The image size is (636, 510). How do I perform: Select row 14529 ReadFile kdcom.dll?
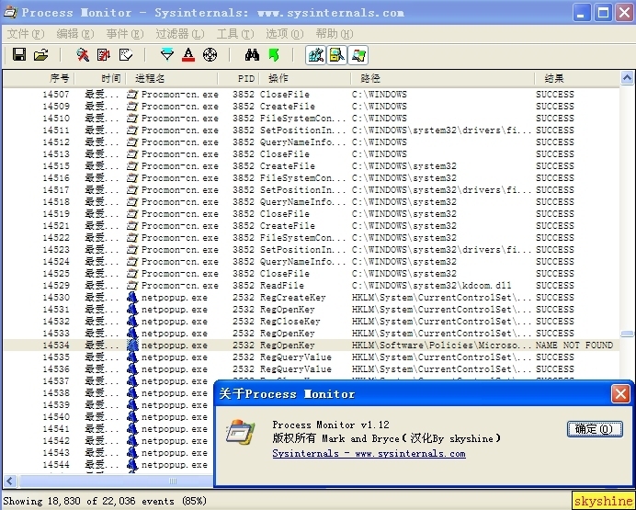point(312,286)
